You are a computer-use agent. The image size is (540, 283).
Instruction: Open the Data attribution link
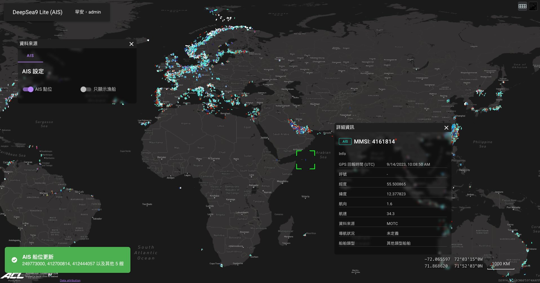(x=70, y=280)
